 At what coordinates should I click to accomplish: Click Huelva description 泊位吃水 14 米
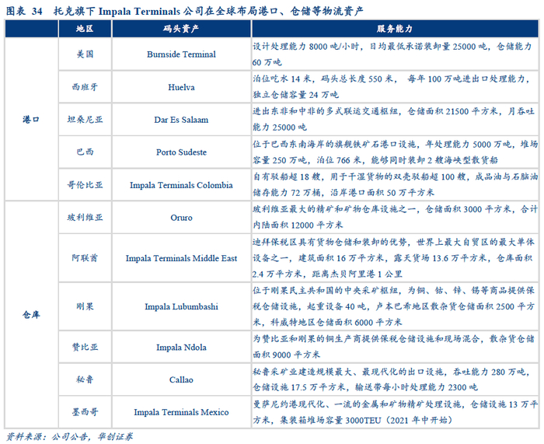coord(281,79)
